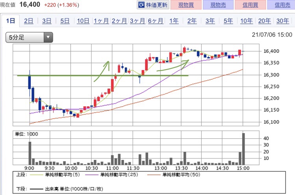Image resolution: width=295 pixels, height=195 pixels.
Task: Click the 16,350 price axis label
Action: (x=271, y=63)
